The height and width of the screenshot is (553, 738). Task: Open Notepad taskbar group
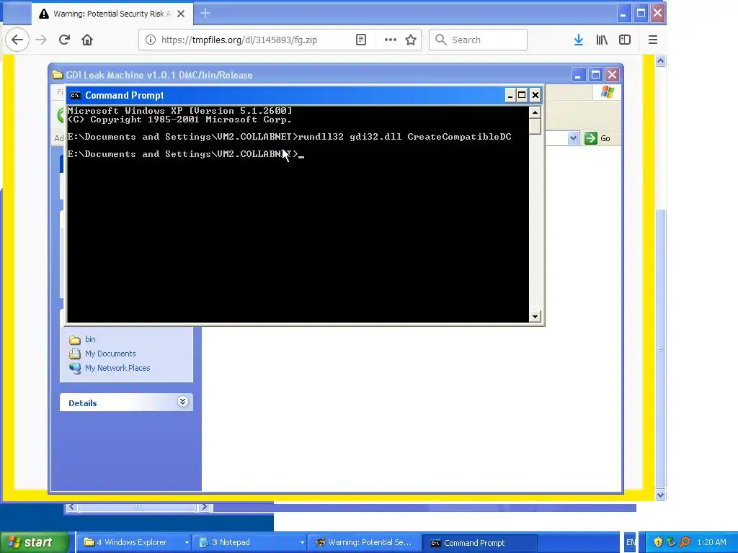[248, 542]
